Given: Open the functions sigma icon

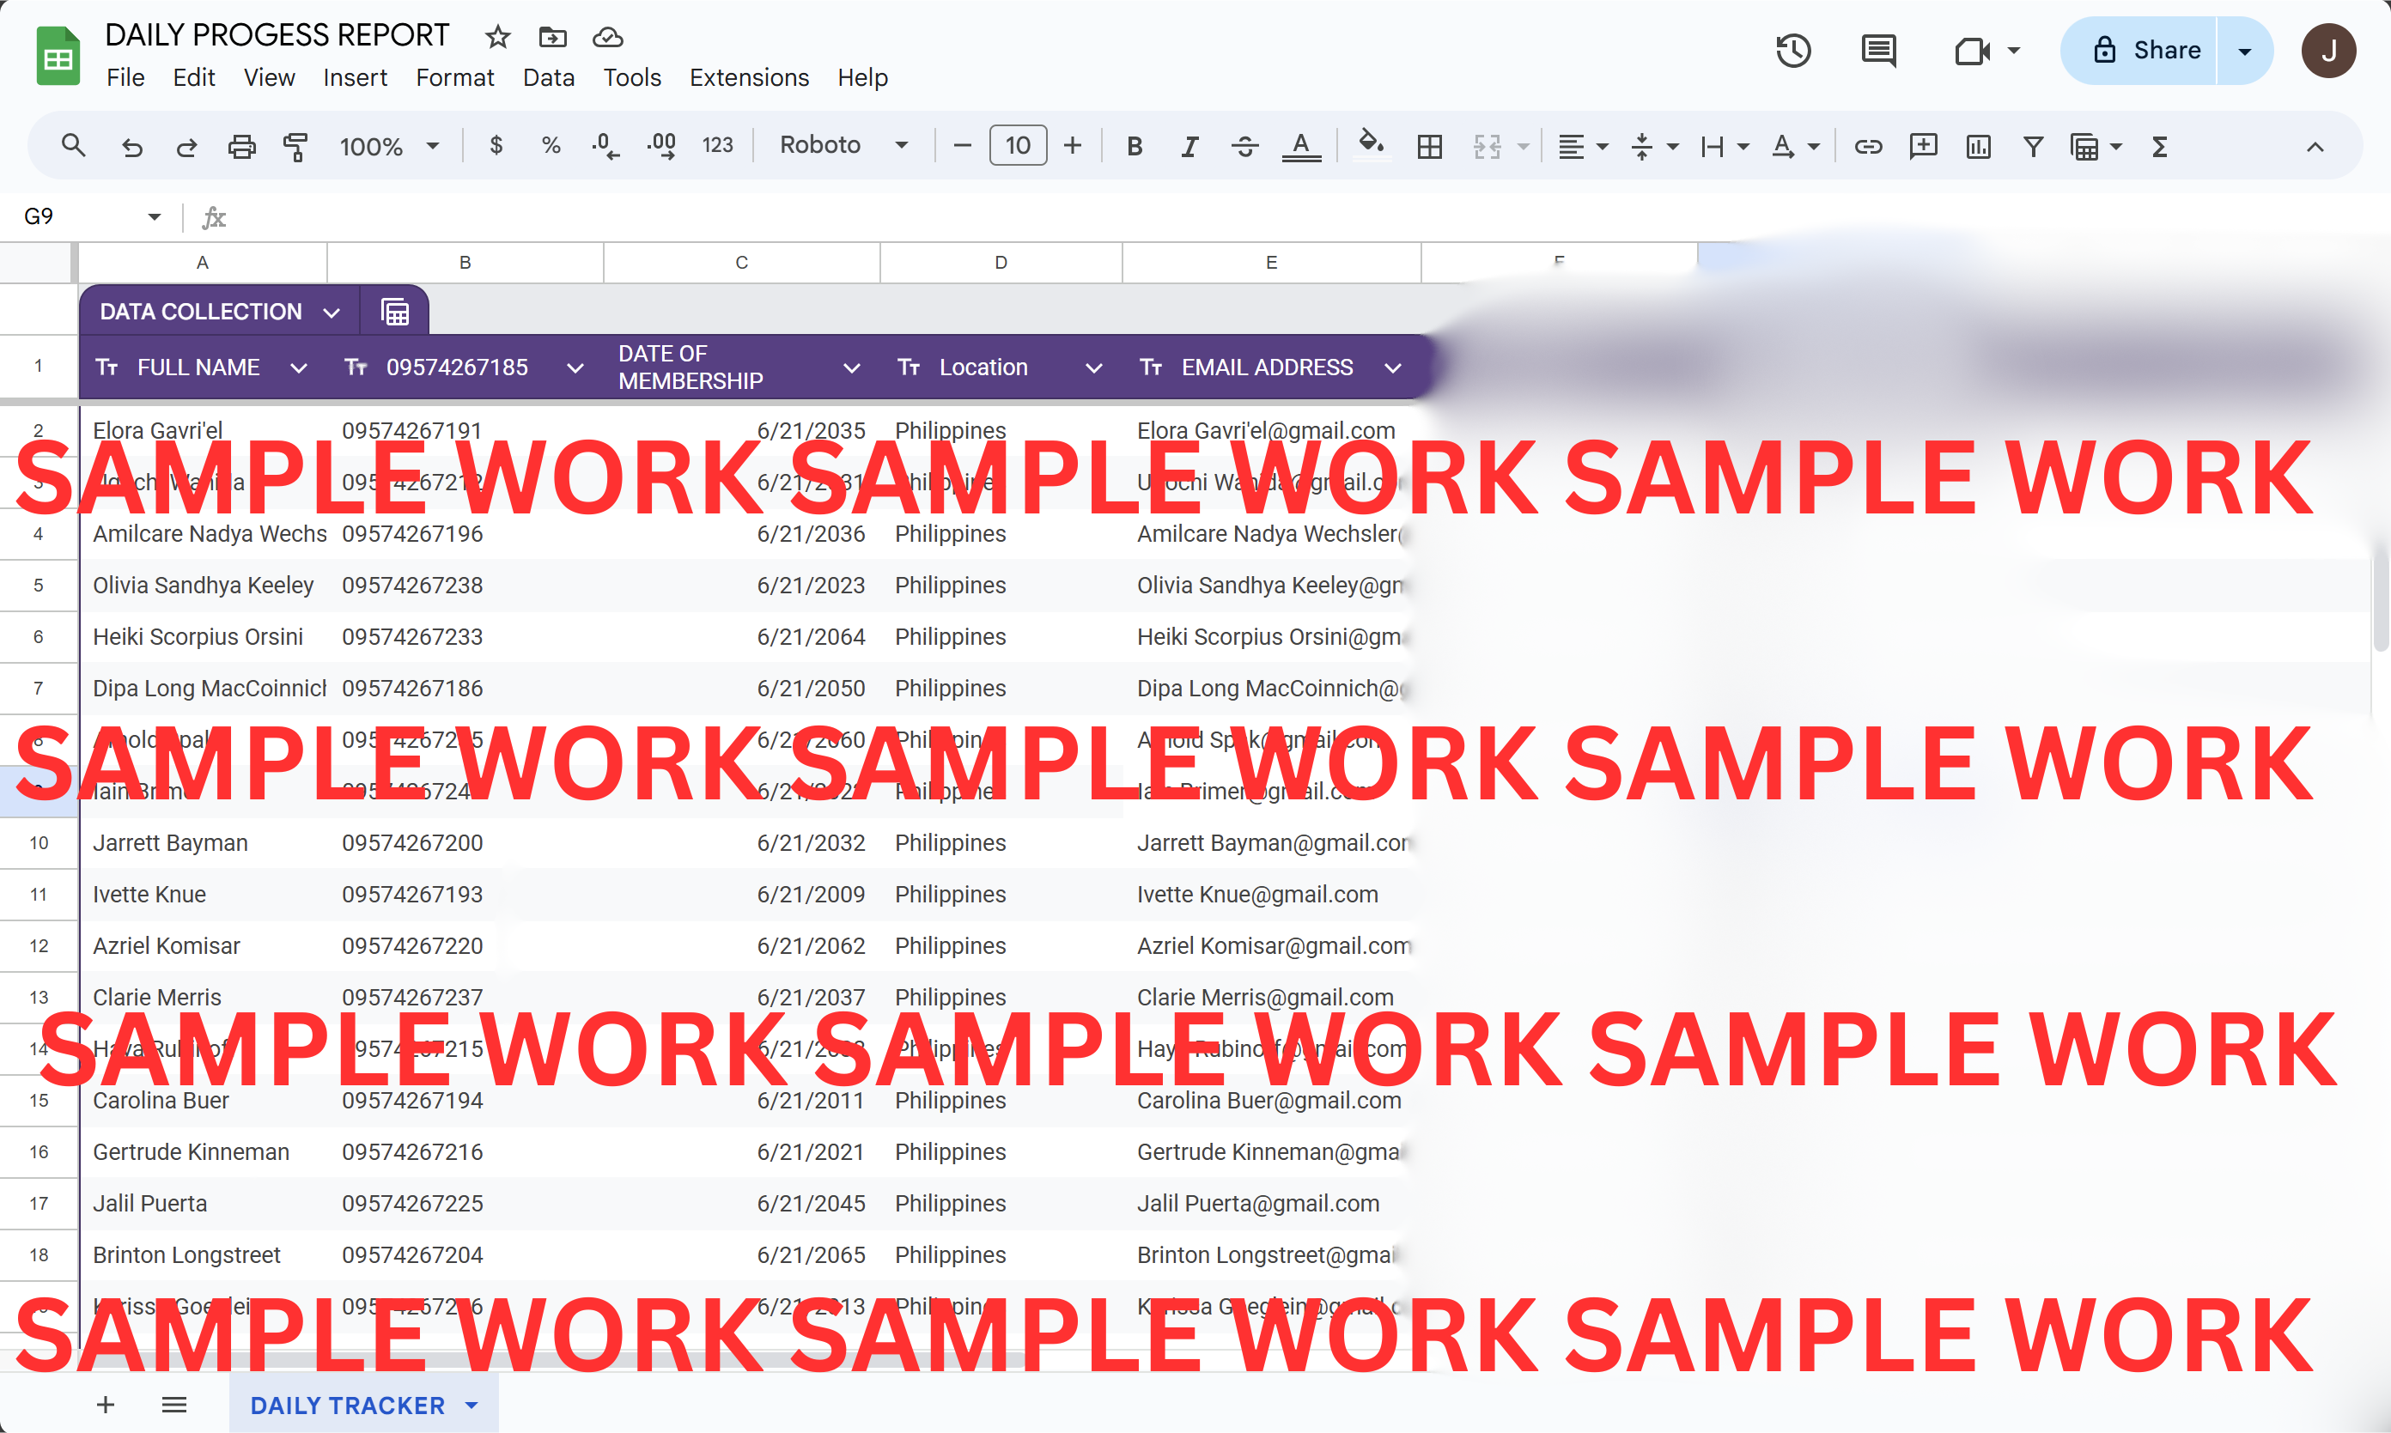Looking at the screenshot, I should click(x=2160, y=147).
